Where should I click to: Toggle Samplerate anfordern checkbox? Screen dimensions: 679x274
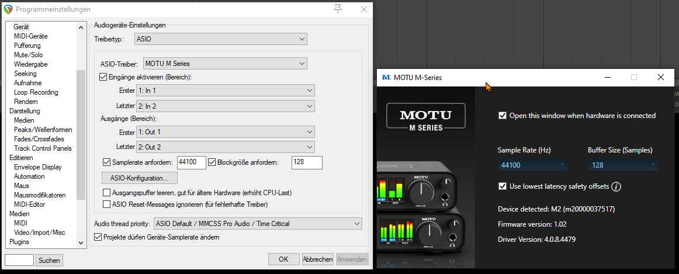pyautogui.click(x=106, y=162)
